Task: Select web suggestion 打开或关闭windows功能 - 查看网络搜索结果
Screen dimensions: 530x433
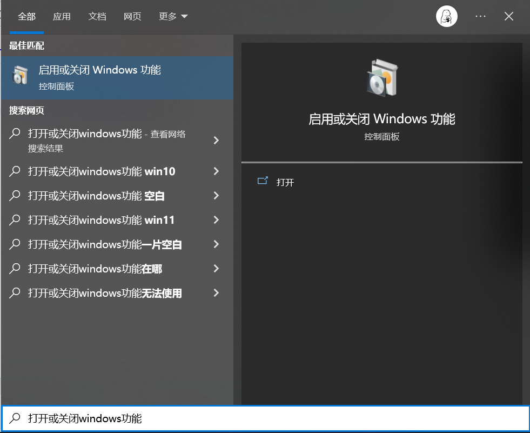Action: [x=117, y=141]
